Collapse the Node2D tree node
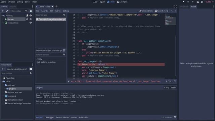215x121 pixels. (x=2, y=16)
